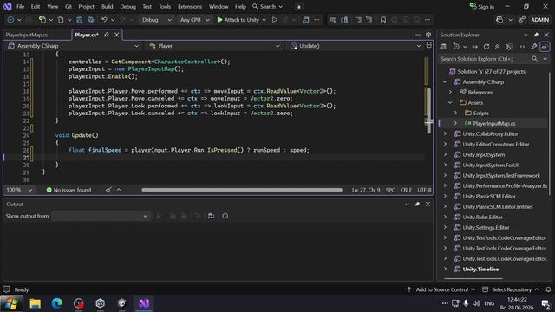
Task: Click Refresh icon in Solution Explorer toolbar
Action: 486,47
